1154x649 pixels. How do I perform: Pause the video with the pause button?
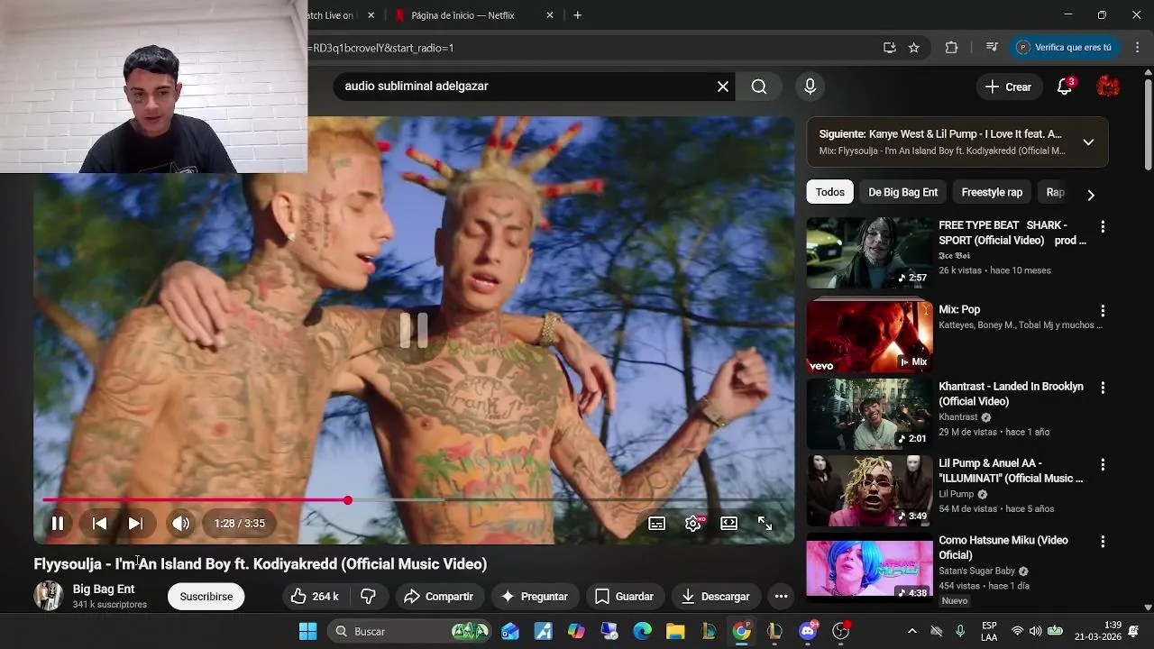click(57, 523)
